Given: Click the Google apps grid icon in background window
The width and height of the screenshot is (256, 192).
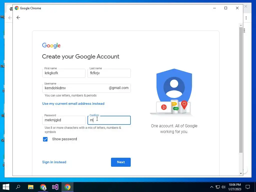Looking at the screenshot, I should [x=244, y=30].
